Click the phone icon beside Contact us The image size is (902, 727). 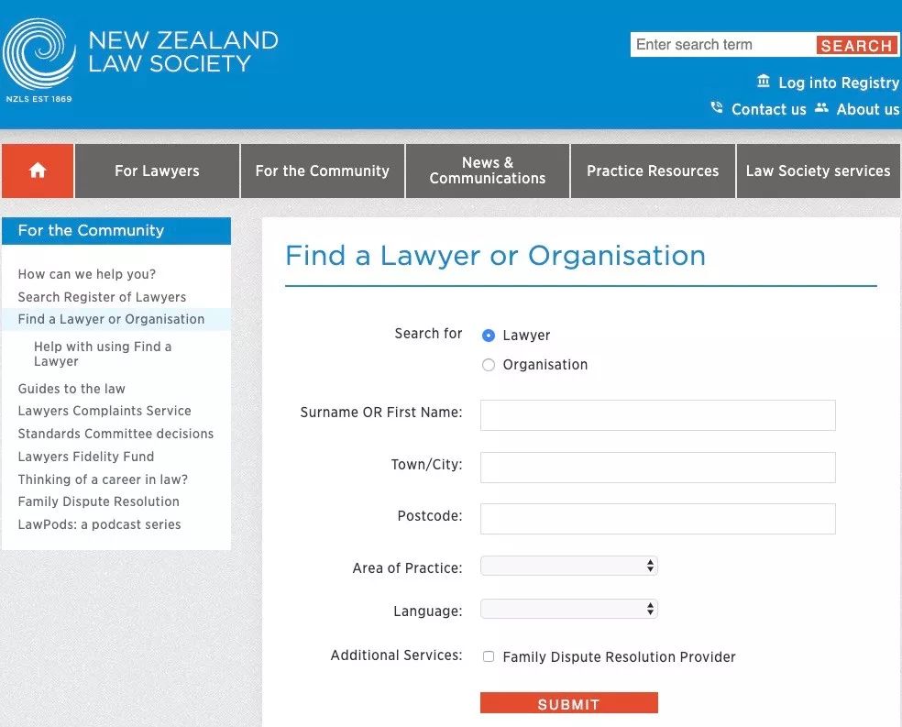[717, 107]
